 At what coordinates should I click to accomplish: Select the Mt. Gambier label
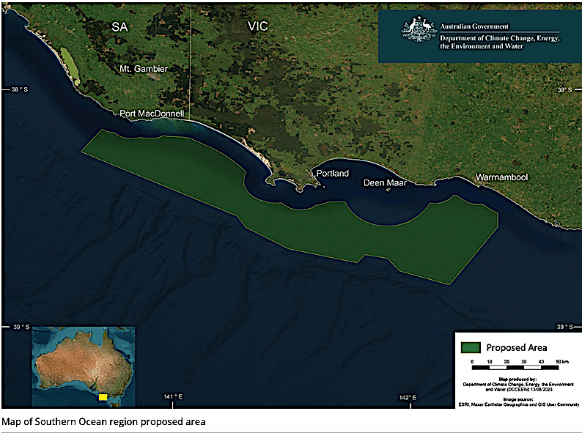point(144,69)
